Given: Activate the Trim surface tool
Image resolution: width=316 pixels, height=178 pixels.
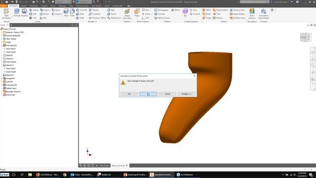Looking at the screenshot, I should point(217,14).
